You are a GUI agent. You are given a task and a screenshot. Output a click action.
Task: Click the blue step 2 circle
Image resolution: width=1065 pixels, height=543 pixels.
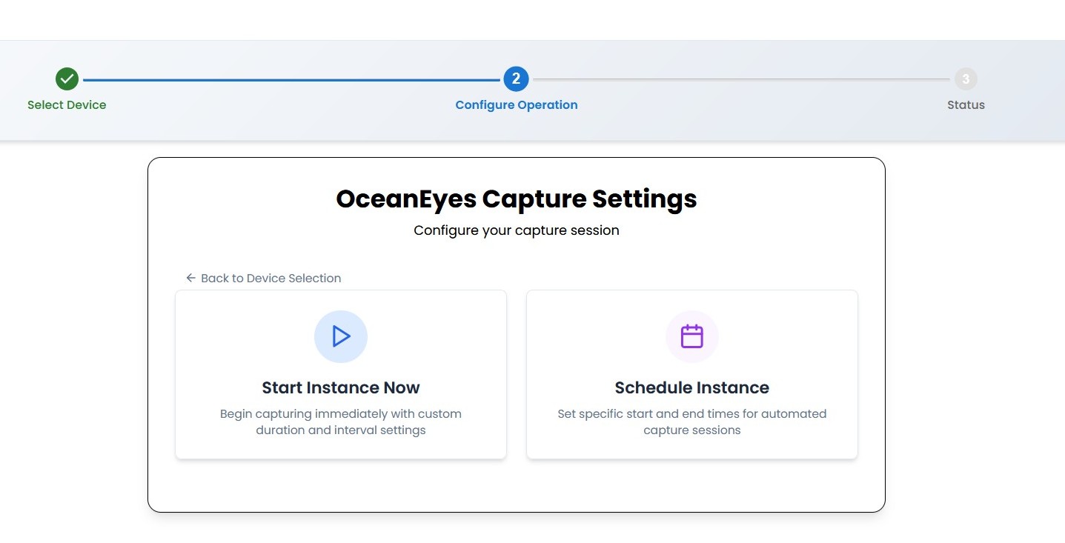click(x=516, y=79)
